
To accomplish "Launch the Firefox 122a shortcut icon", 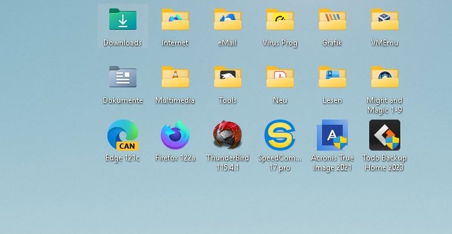I will (x=175, y=135).
